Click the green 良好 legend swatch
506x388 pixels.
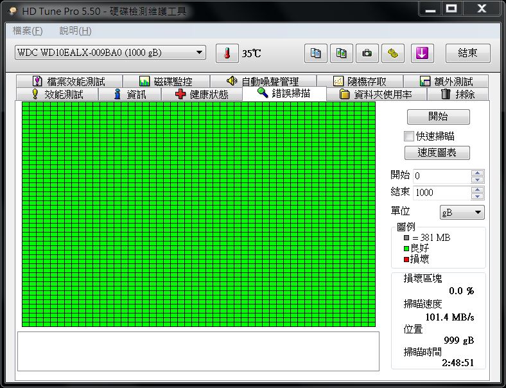406,249
